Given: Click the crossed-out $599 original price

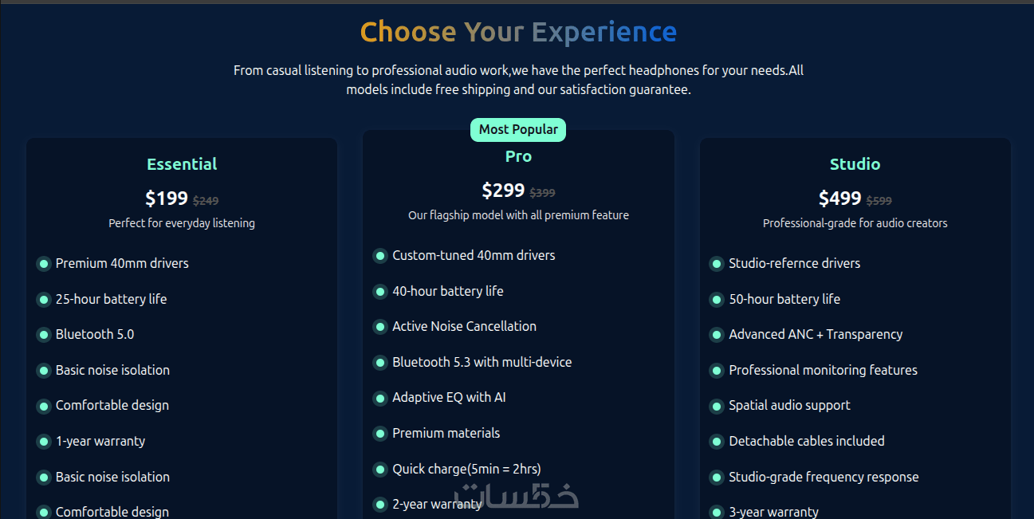Looking at the screenshot, I should coord(879,202).
